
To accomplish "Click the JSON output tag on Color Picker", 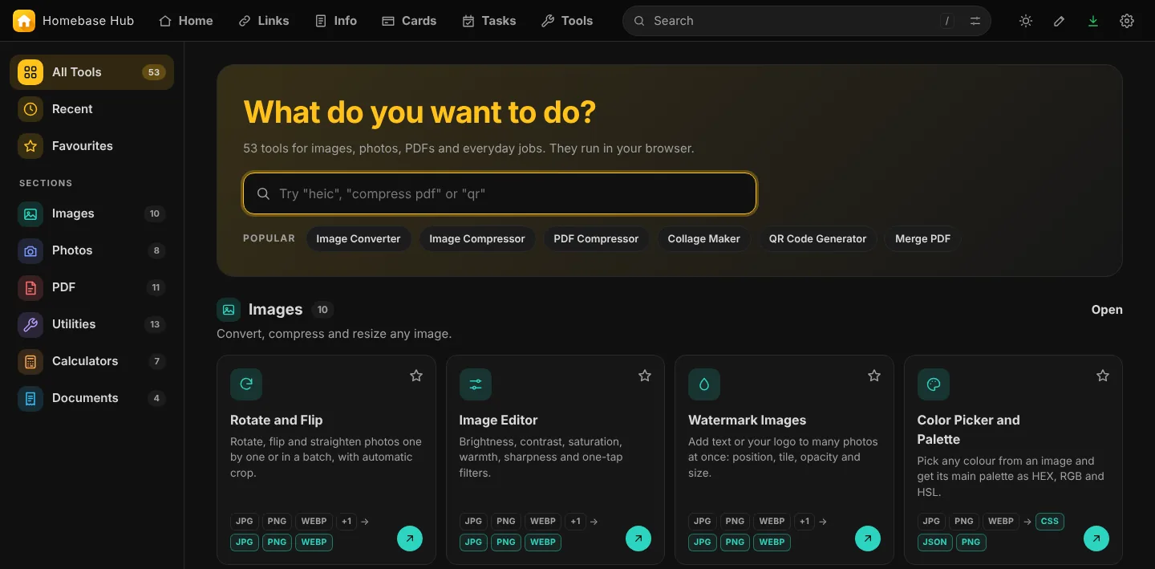I will pyautogui.click(x=934, y=542).
